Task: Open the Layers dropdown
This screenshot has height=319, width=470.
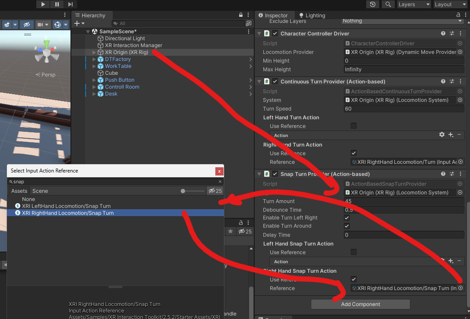Action: pos(414,4)
